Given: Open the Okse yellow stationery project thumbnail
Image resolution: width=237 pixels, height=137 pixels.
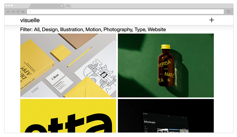Looking at the screenshot, I should tap(68, 65).
